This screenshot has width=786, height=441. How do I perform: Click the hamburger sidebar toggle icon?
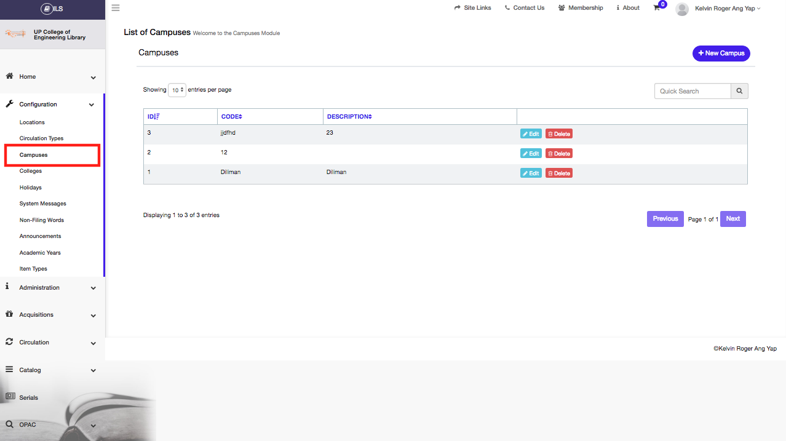click(116, 8)
